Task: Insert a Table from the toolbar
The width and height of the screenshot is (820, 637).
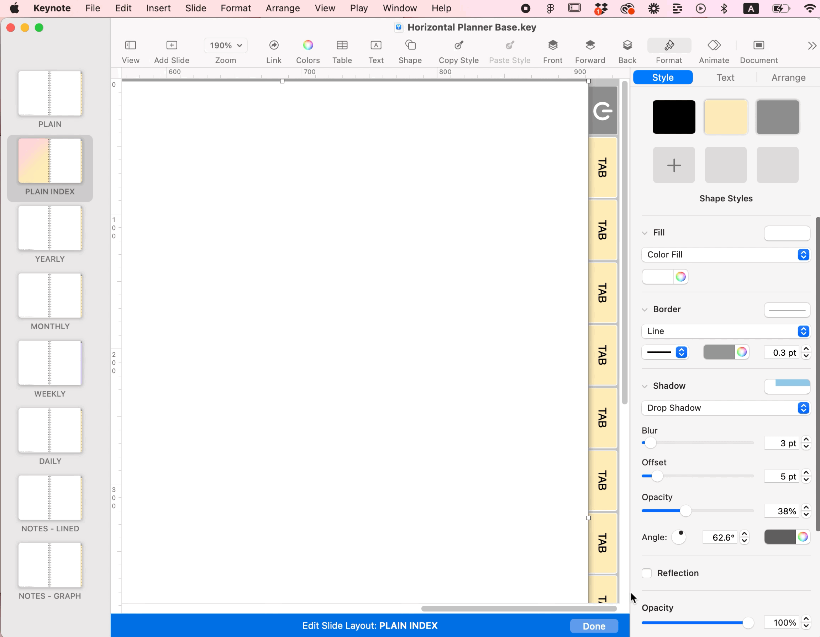Action: (342, 46)
